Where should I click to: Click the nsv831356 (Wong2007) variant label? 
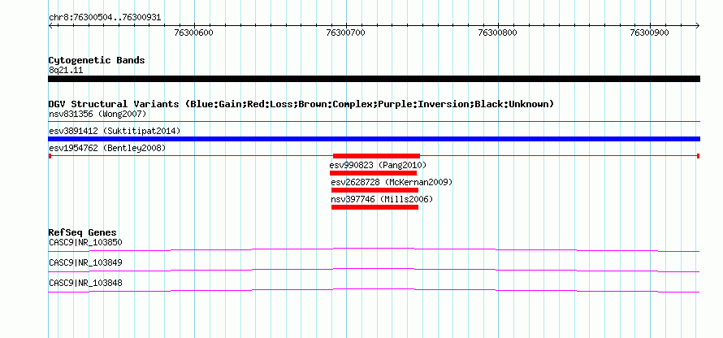(97, 114)
